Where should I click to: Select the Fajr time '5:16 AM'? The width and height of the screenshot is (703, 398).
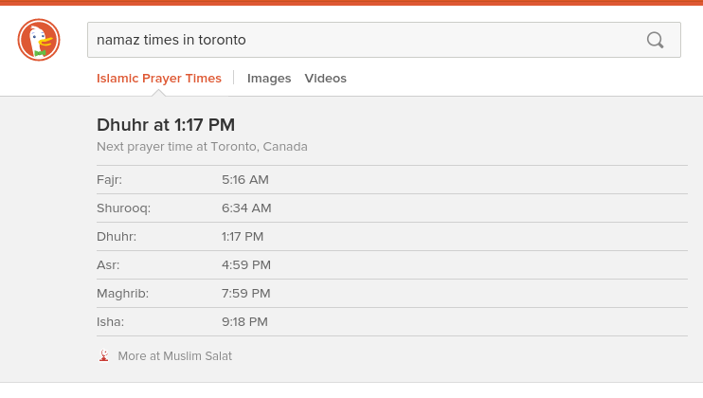[245, 180]
